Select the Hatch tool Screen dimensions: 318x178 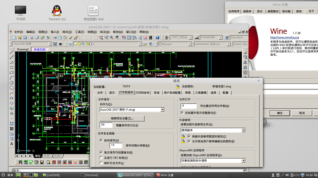pyautogui.click(x=12, y=124)
